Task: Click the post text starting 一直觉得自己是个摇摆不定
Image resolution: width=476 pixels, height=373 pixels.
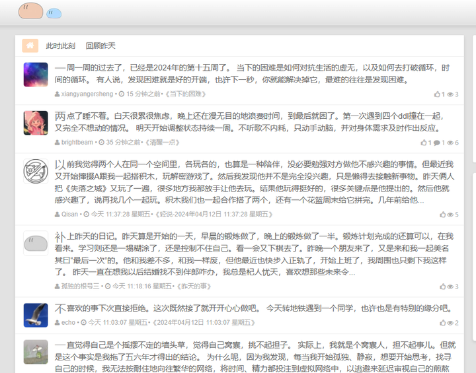Action: tap(255, 356)
